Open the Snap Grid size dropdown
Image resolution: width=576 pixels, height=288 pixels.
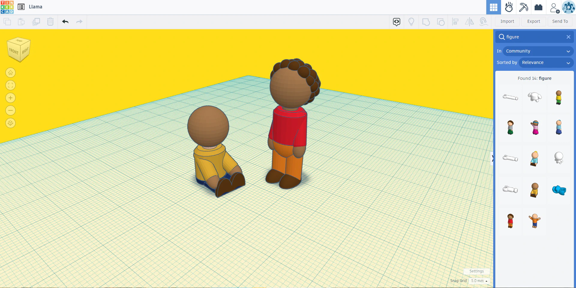[479, 281]
